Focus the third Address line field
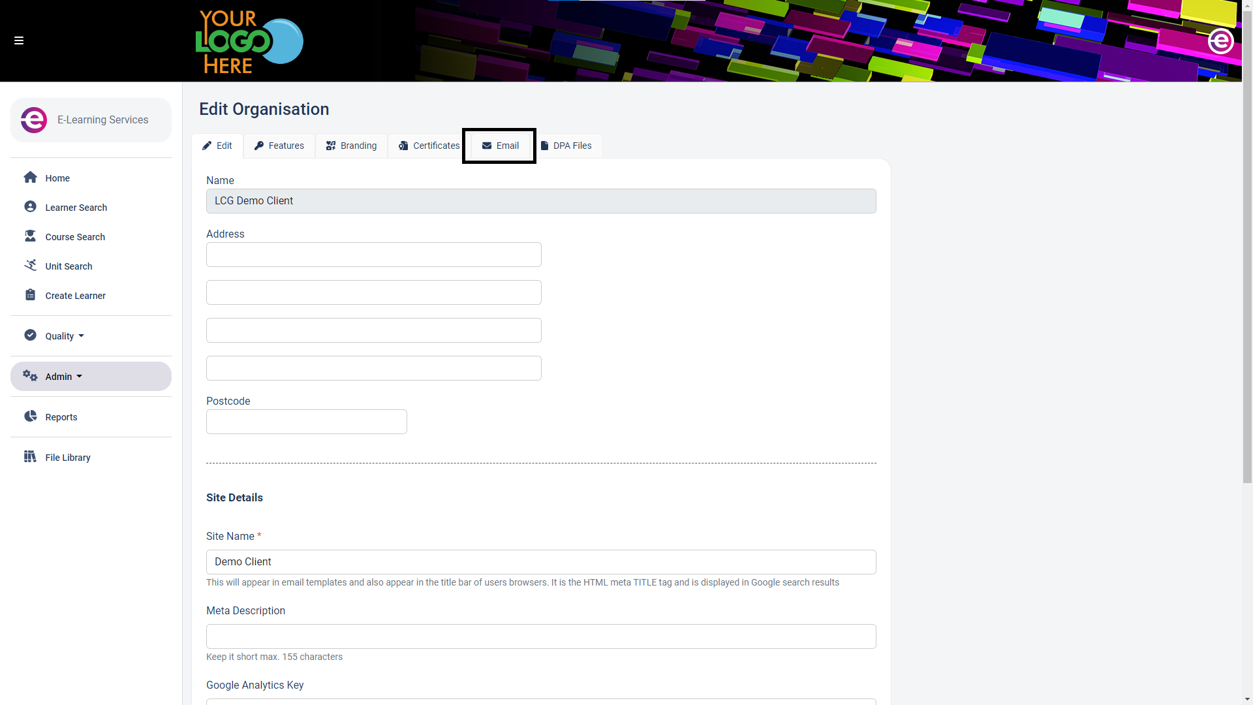The height and width of the screenshot is (705, 1253). click(x=374, y=330)
